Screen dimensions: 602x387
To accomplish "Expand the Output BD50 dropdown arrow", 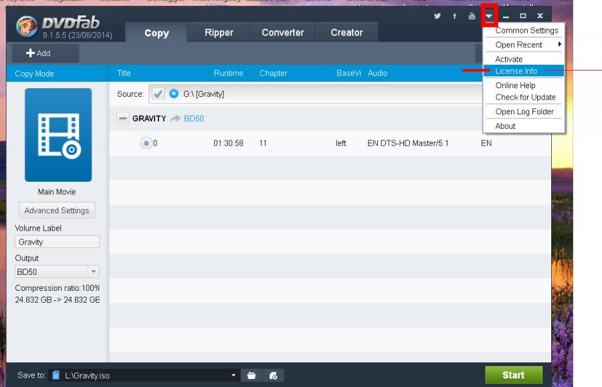I will click(93, 271).
